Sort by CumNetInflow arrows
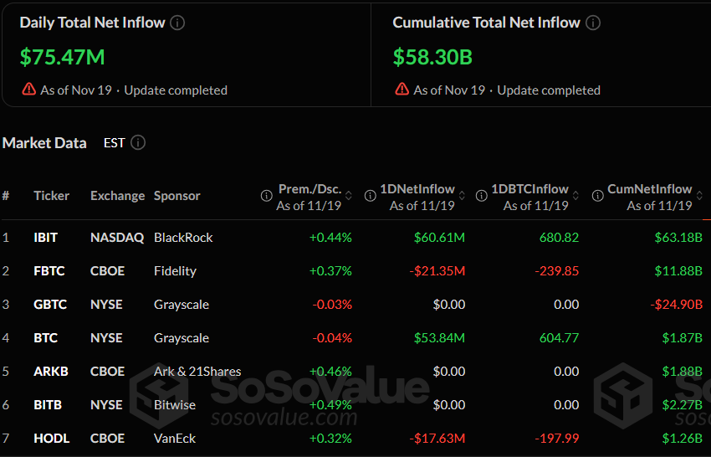 pos(699,196)
